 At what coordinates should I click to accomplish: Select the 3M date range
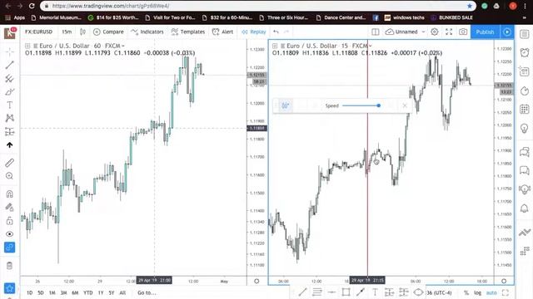pos(63,292)
